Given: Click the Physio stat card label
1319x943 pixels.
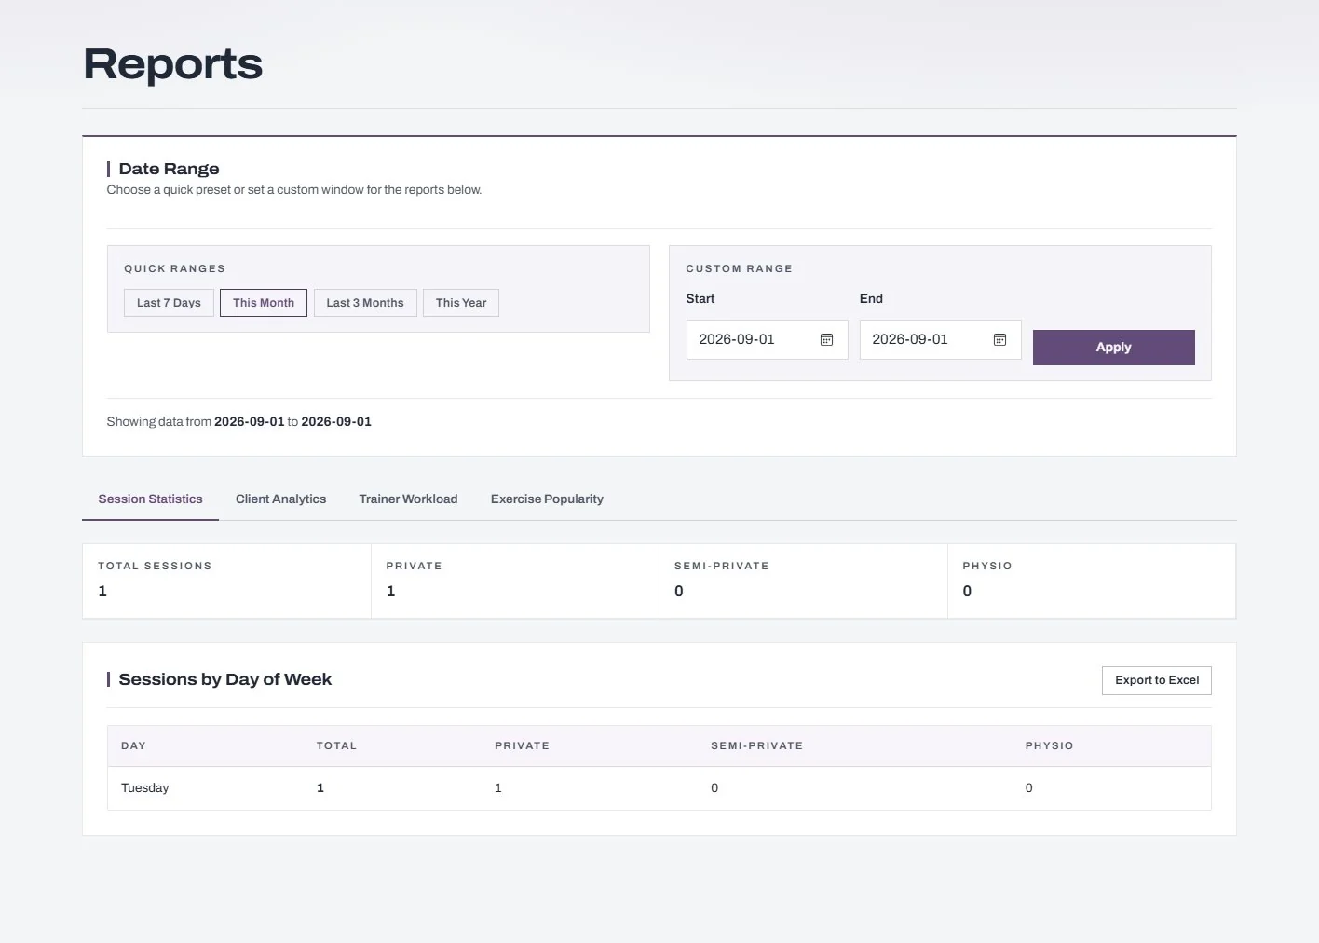Looking at the screenshot, I should [987, 567].
